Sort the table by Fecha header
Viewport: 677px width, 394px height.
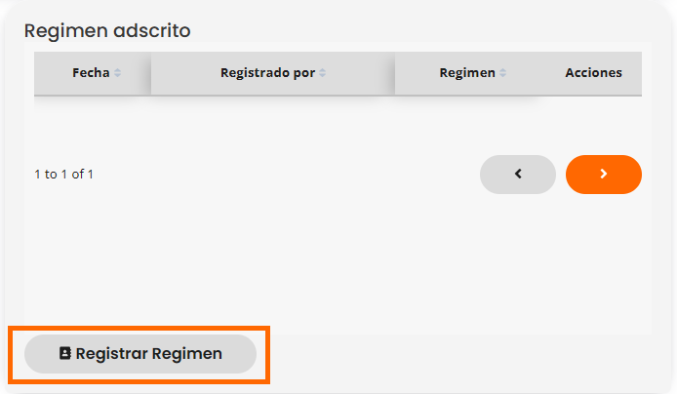92,73
